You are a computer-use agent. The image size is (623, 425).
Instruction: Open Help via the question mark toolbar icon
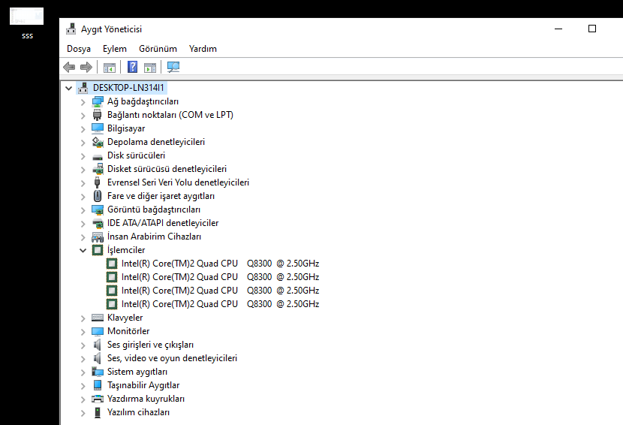coord(132,67)
